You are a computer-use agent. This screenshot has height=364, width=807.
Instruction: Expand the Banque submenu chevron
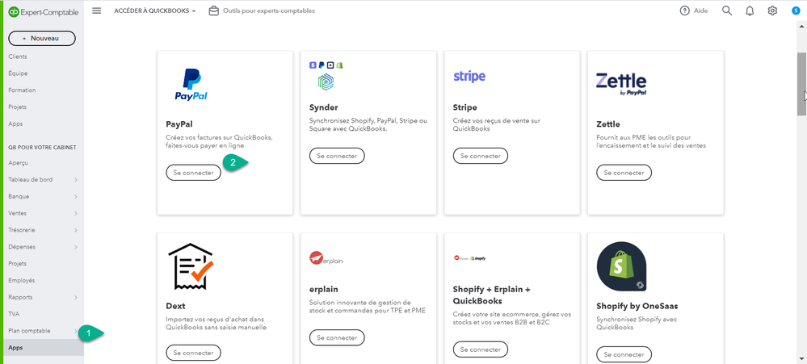click(76, 196)
